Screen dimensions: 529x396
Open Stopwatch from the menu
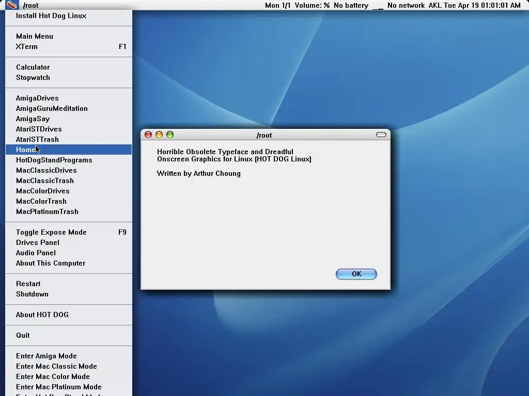click(69, 78)
